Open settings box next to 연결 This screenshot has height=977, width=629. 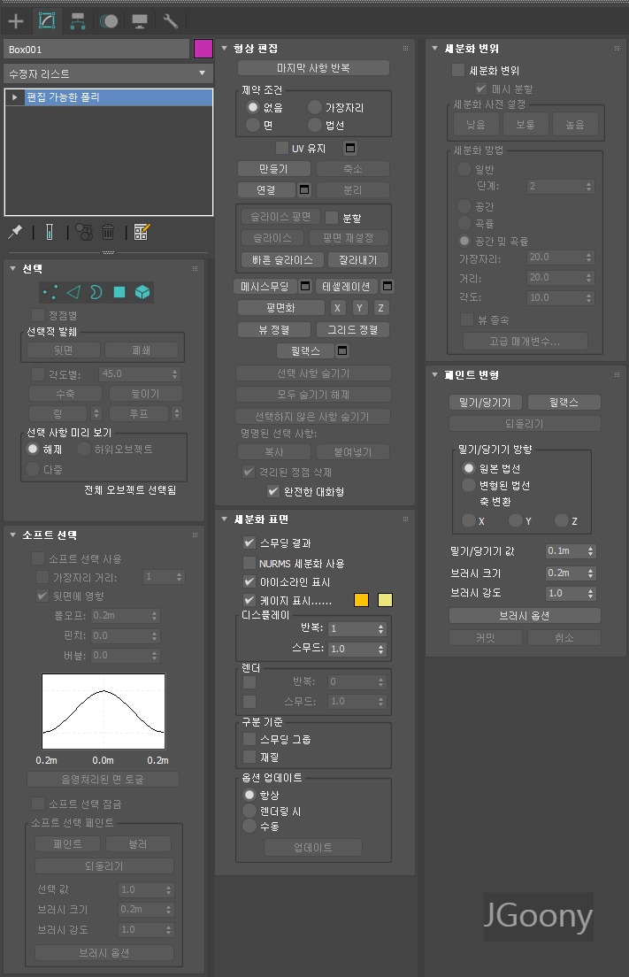tap(304, 189)
